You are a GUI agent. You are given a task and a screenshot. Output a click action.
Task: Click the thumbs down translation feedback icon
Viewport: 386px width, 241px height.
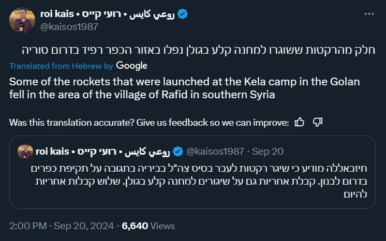pyautogui.click(x=318, y=122)
